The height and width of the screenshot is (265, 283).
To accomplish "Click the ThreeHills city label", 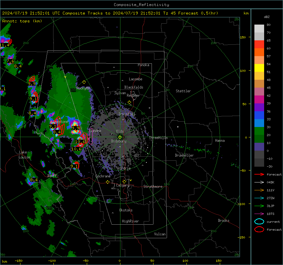I will [x=158, y=138].
